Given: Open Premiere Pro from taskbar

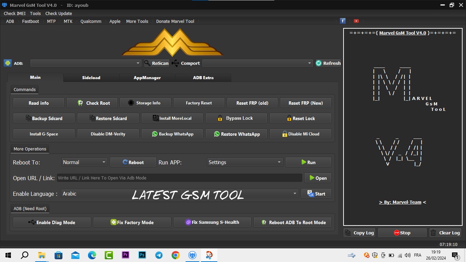Looking at the screenshot, I should tap(126, 255).
